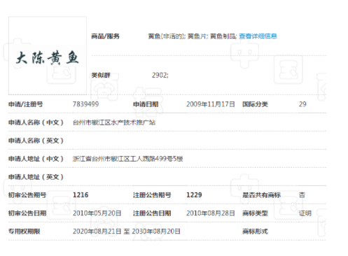Click the 国际分类 label
This screenshot has width=348, height=256.
pos(255,104)
